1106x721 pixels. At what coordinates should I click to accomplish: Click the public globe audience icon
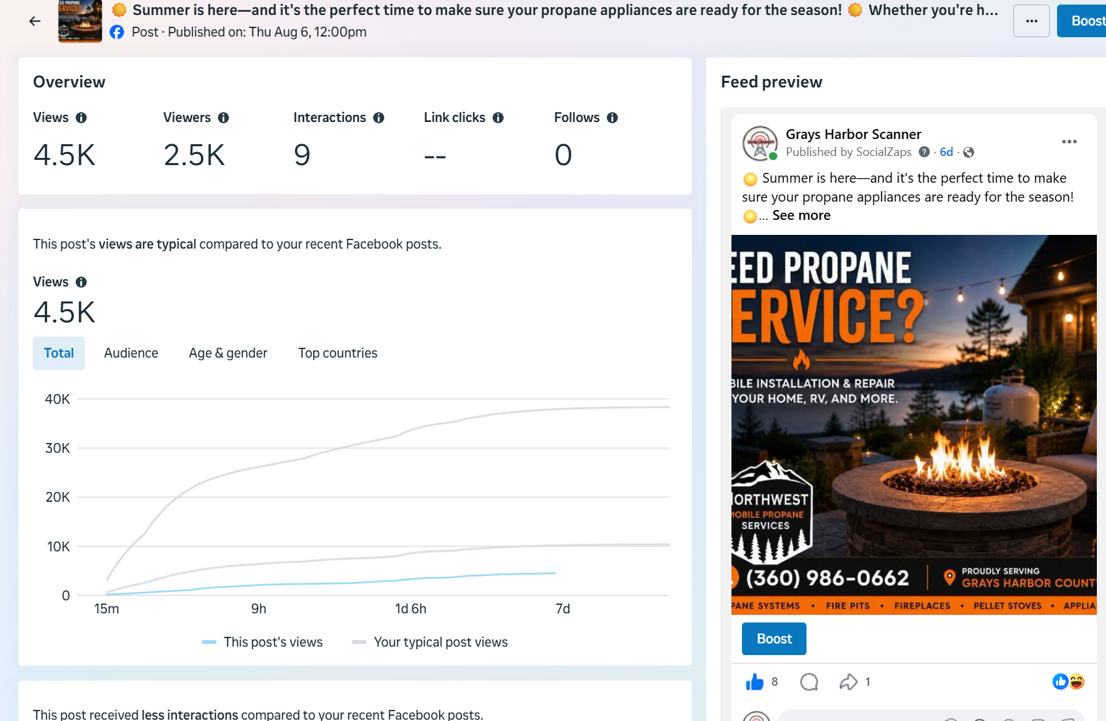pyautogui.click(x=968, y=152)
